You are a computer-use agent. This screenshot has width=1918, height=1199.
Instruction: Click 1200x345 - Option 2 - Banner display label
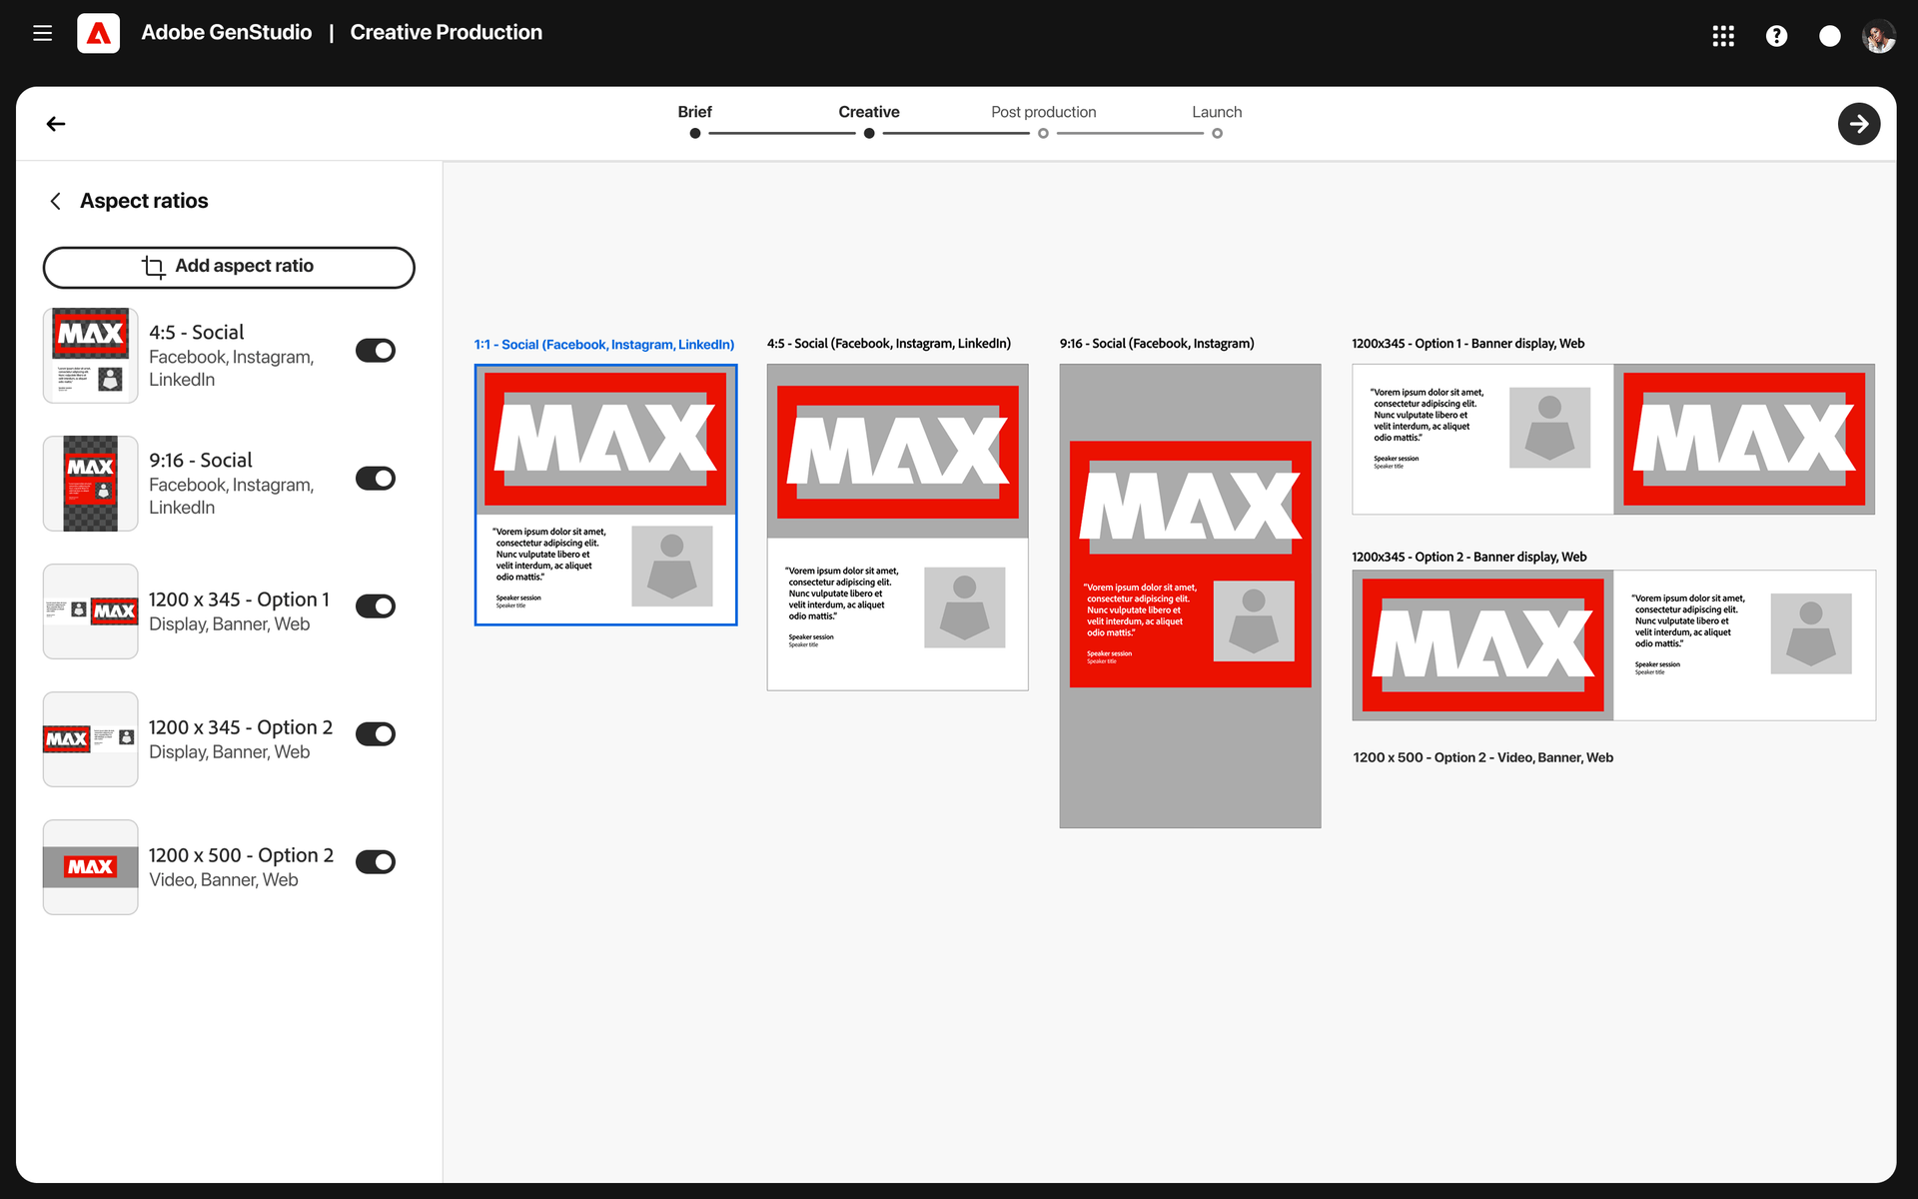point(1468,558)
